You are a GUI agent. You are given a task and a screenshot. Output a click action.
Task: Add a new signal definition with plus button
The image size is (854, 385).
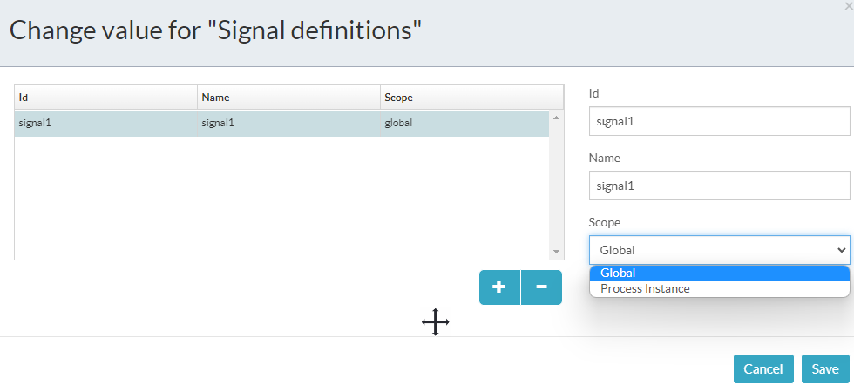(x=499, y=287)
